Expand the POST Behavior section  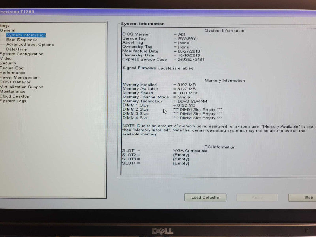[x=15, y=82]
